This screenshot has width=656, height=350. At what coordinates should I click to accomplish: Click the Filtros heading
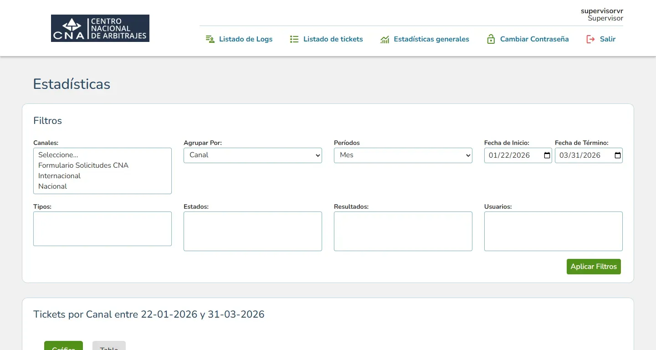pyautogui.click(x=47, y=121)
